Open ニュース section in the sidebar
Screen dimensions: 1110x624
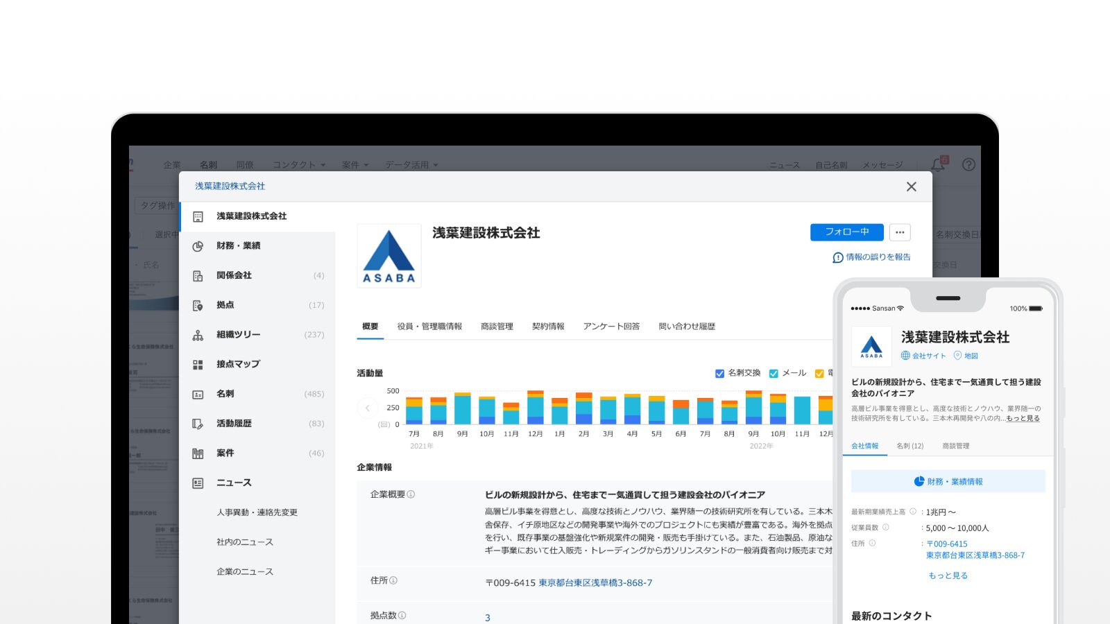tap(257, 483)
